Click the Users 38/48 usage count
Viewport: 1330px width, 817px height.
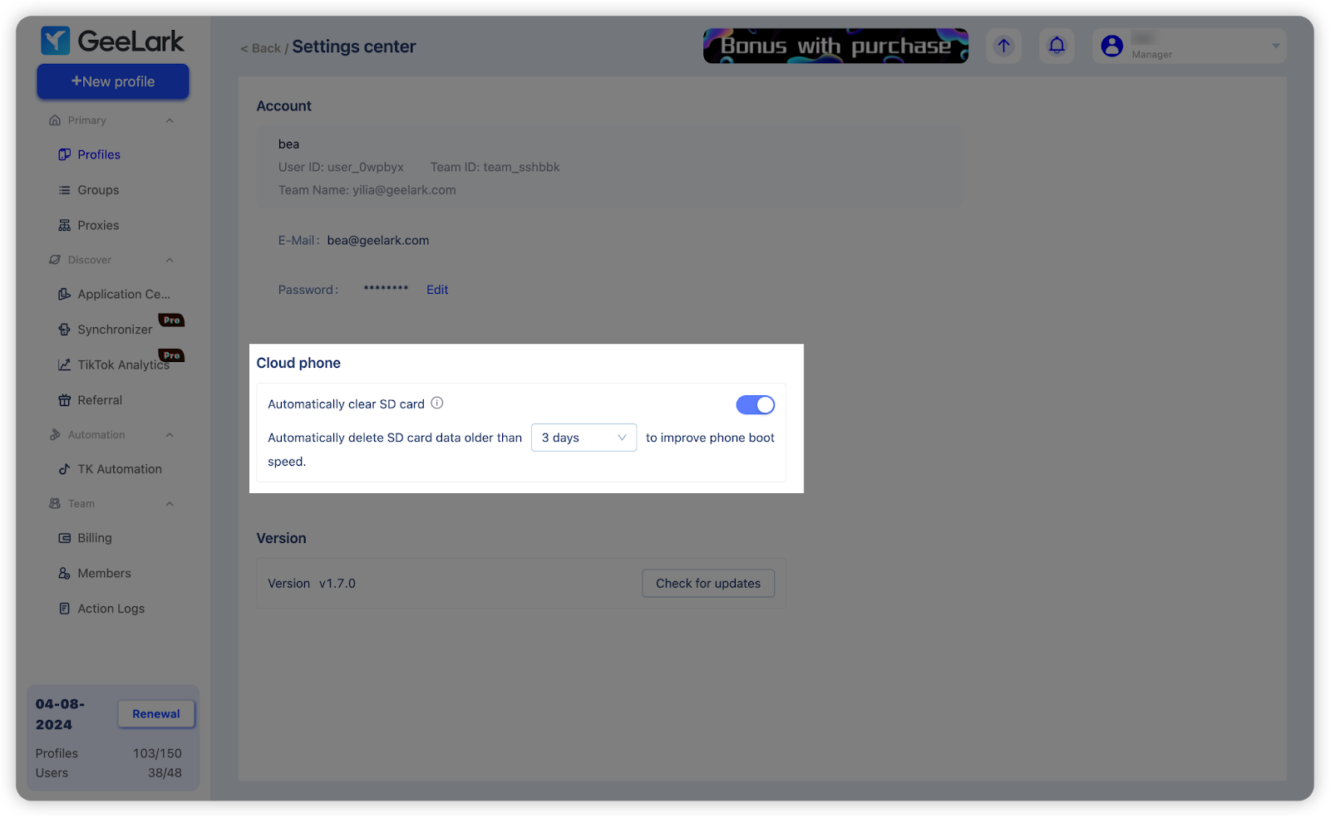pyautogui.click(x=165, y=773)
